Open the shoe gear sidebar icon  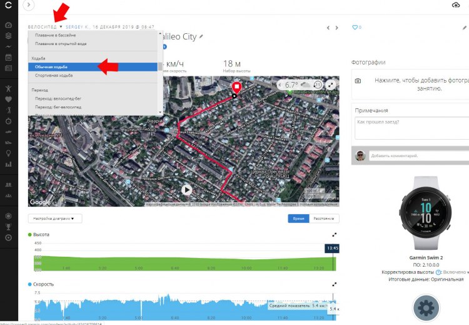point(9,143)
